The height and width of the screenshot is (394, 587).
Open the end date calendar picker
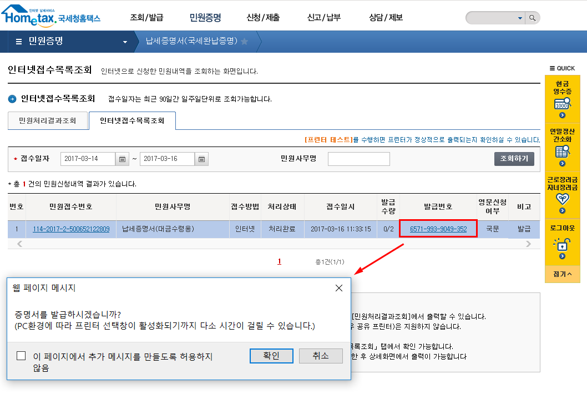pyautogui.click(x=202, y=159)
